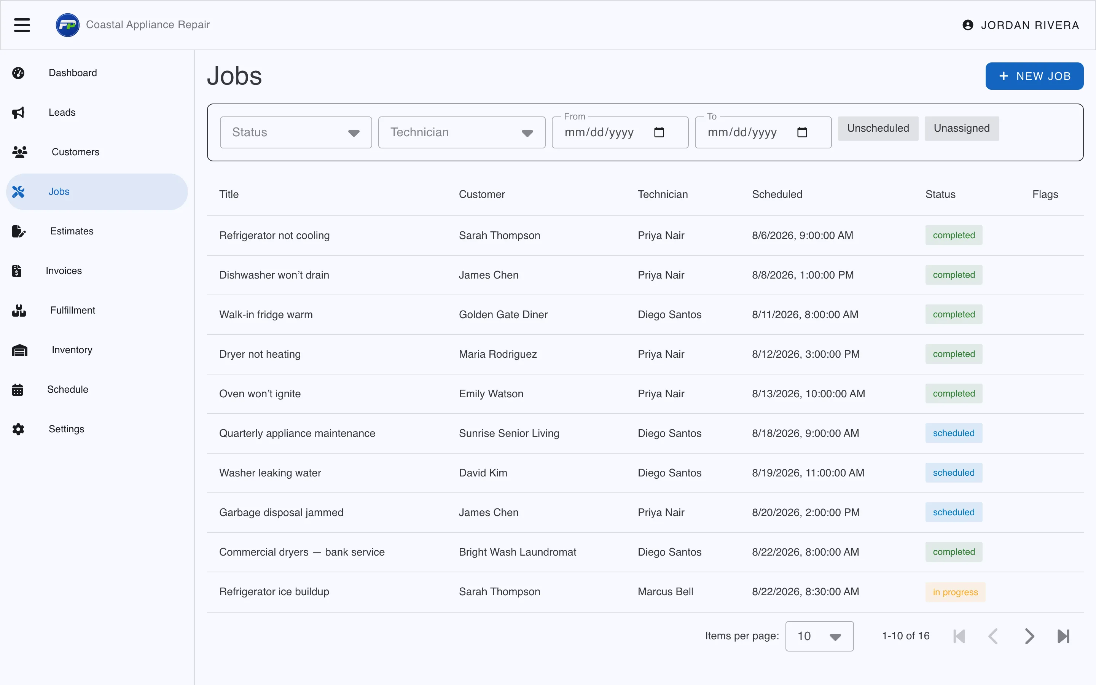The width and height of the screenshot is (1096, 685).
Task: Open the From date calendar picker
Action: (659, 132)
